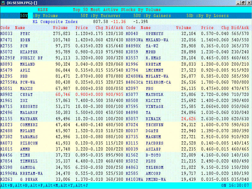252x189 pixels.
Task: Click the KLCITY stock name
Action: (153, 101)
